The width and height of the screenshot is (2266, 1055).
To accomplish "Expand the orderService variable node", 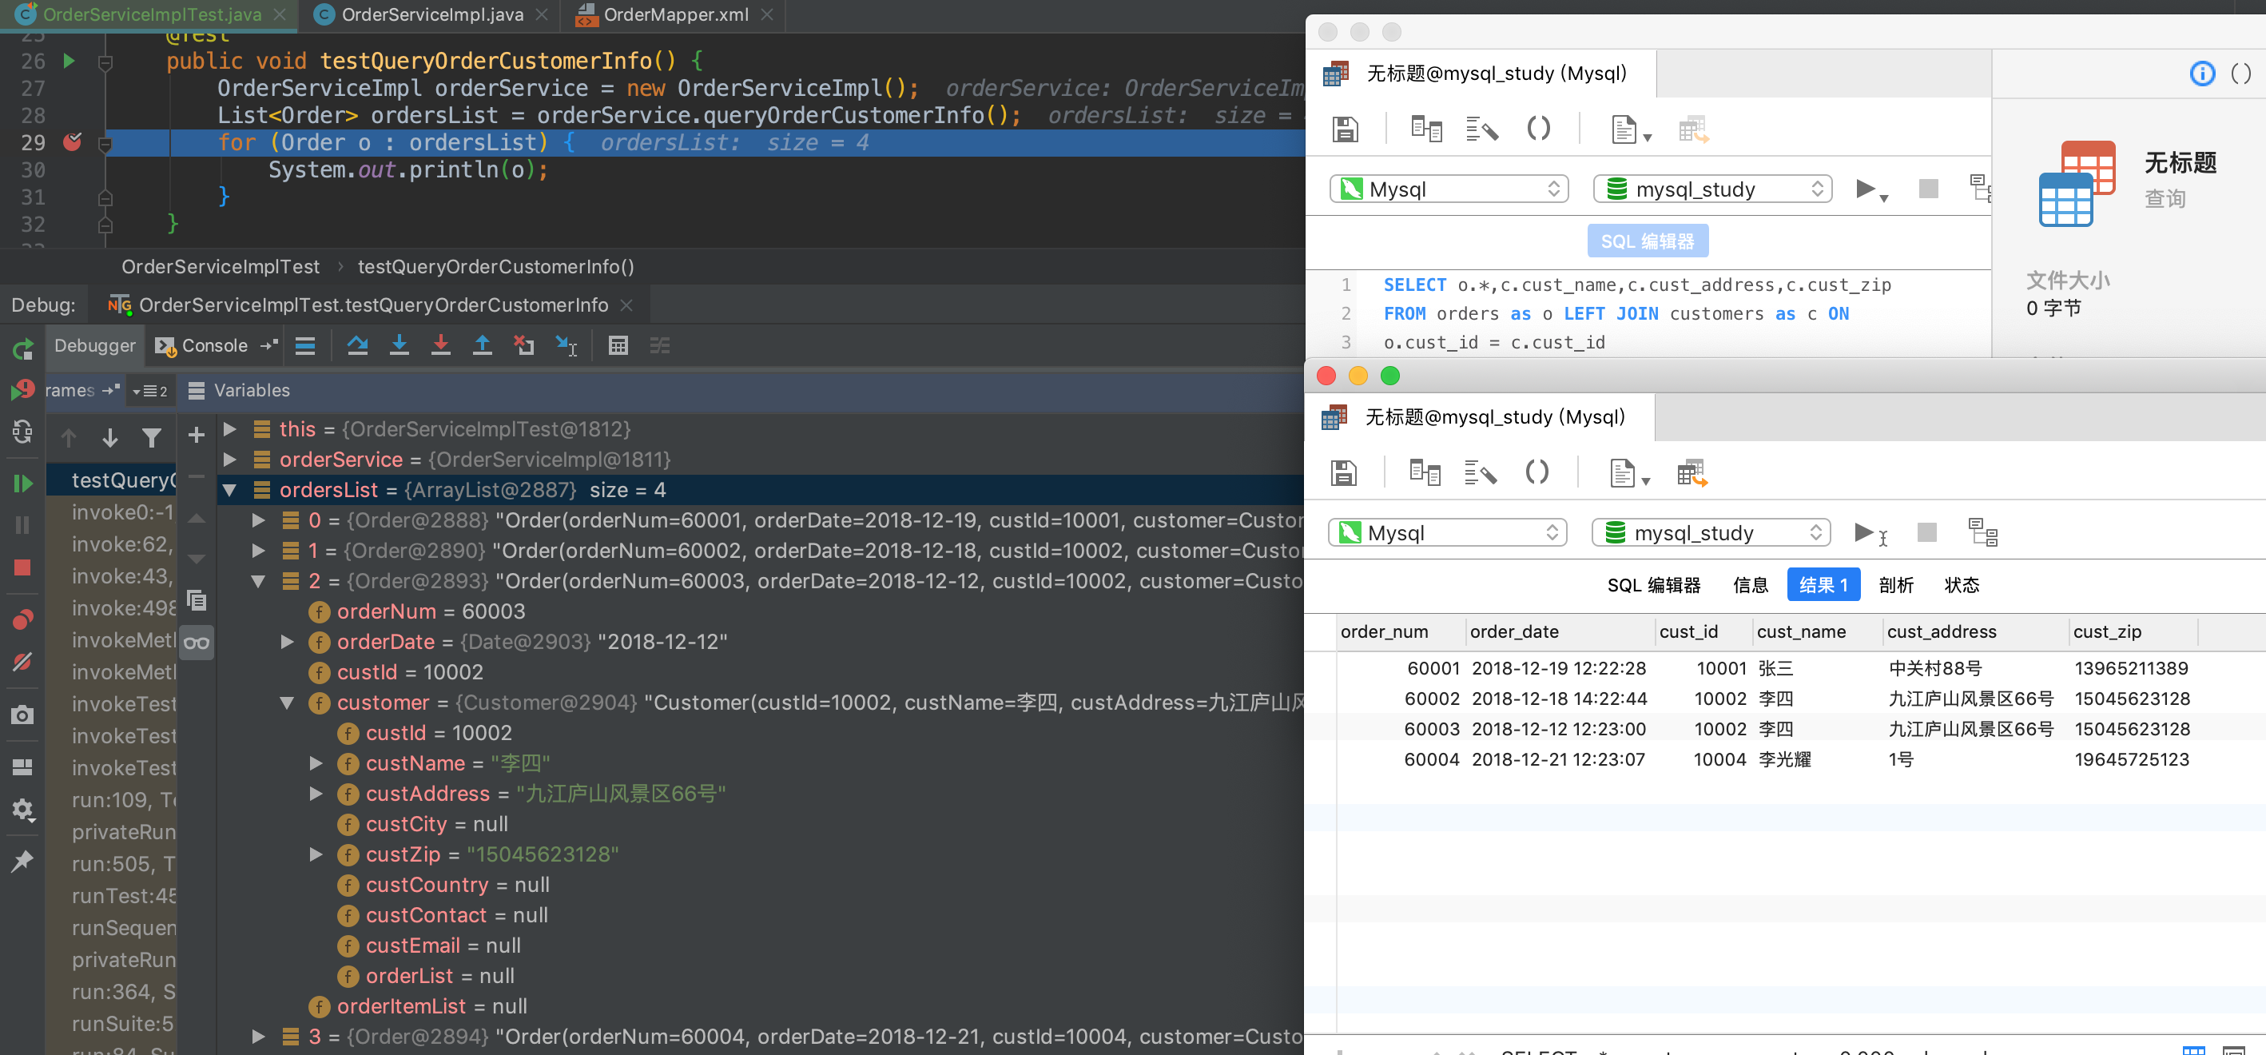I will pyautogui.click(x=229, y=460).
